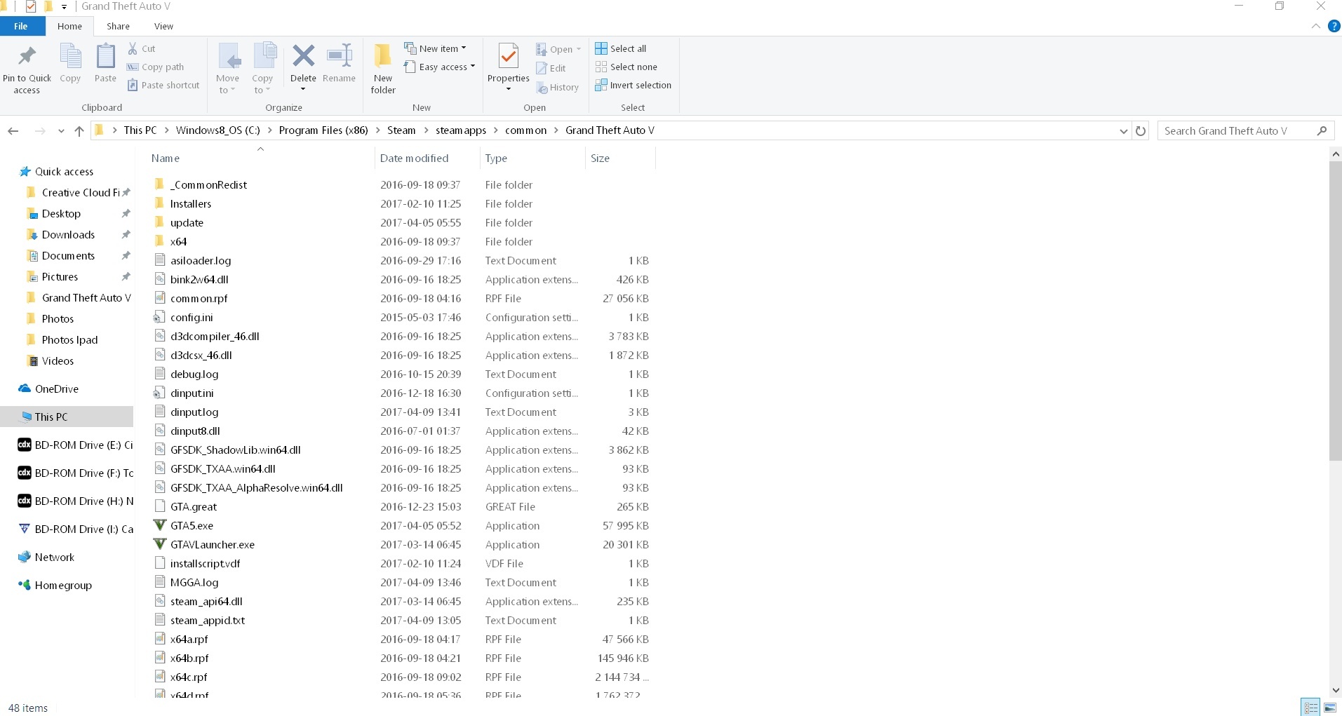The width and height of the screenshot is (1342, 716).
Task: Select the dinput8.dll file
Action: pyautogui.click(x=195, y=431)
